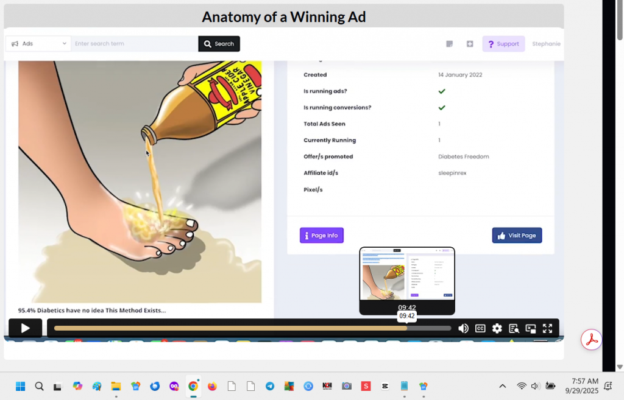Click the 'Enter search term' field

tap(134, 44)
